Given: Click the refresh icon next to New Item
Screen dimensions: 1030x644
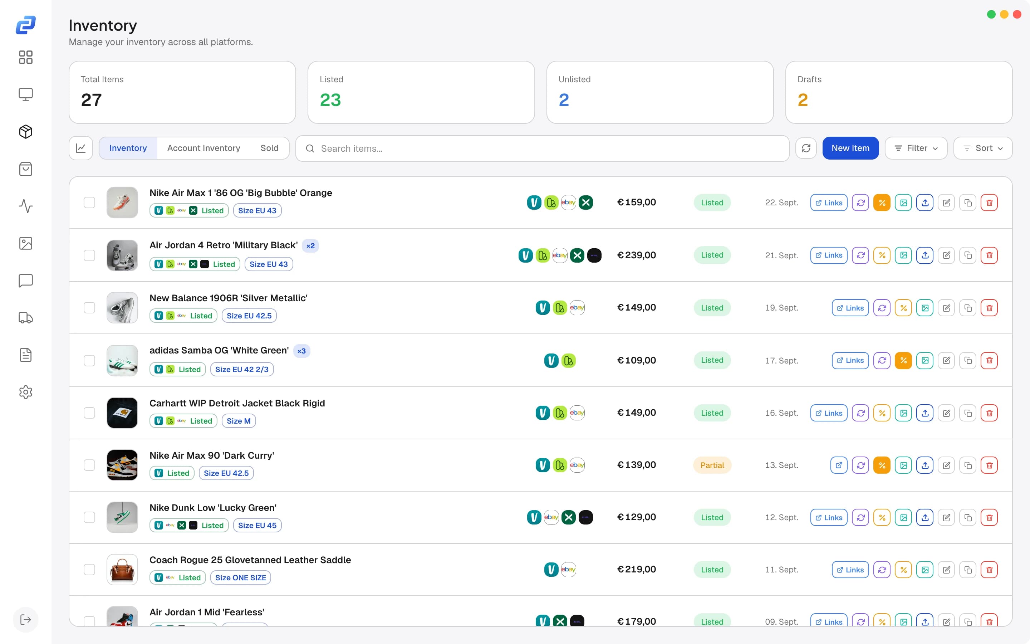Looking at the screenshot, I should [806, 148].
